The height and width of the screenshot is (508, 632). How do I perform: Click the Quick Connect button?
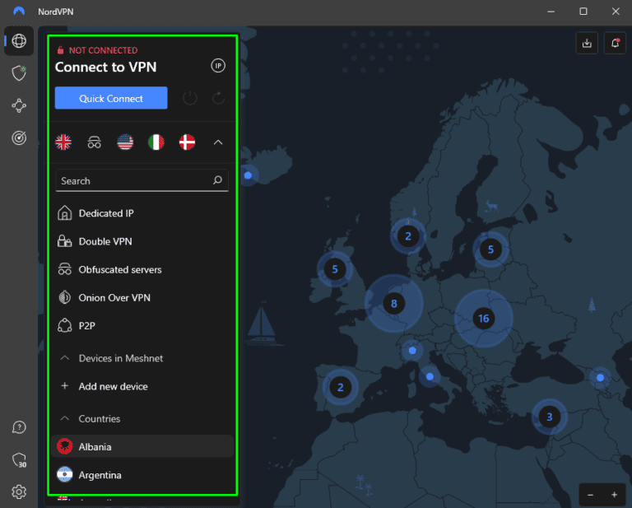pyautogui.click(x=111, y=98)
